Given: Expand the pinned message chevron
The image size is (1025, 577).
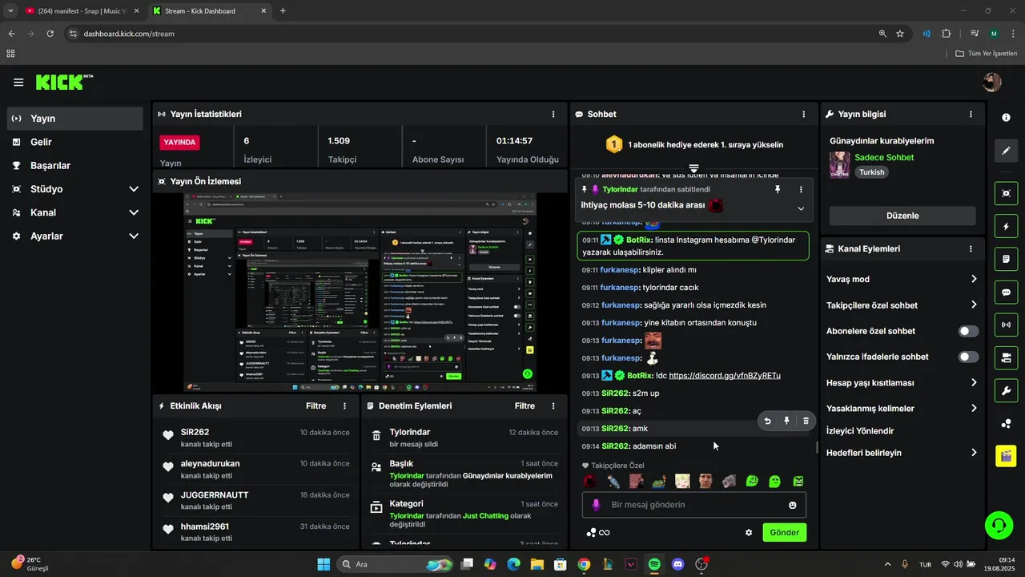Looking at the screenshot, I should pyautogui.click(x=801, y=208).
